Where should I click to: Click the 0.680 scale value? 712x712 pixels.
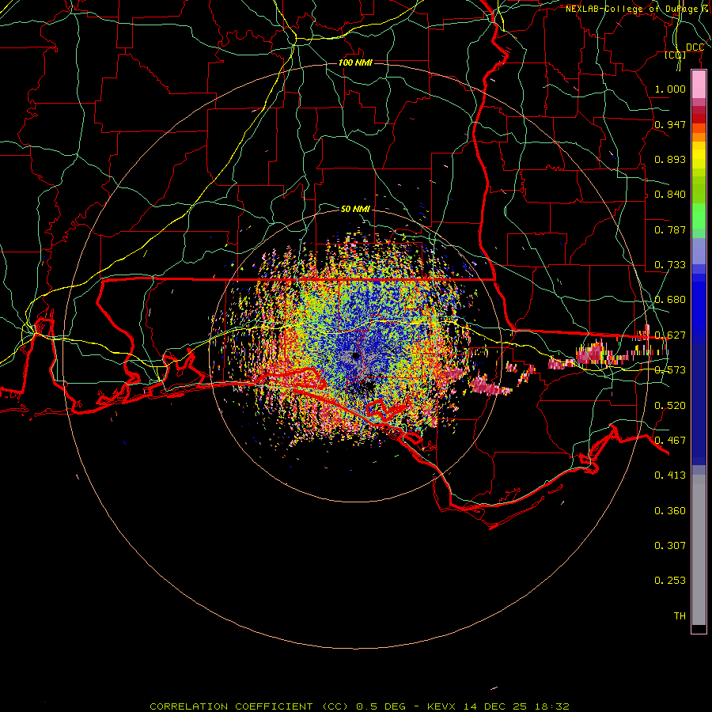point(670,300)
